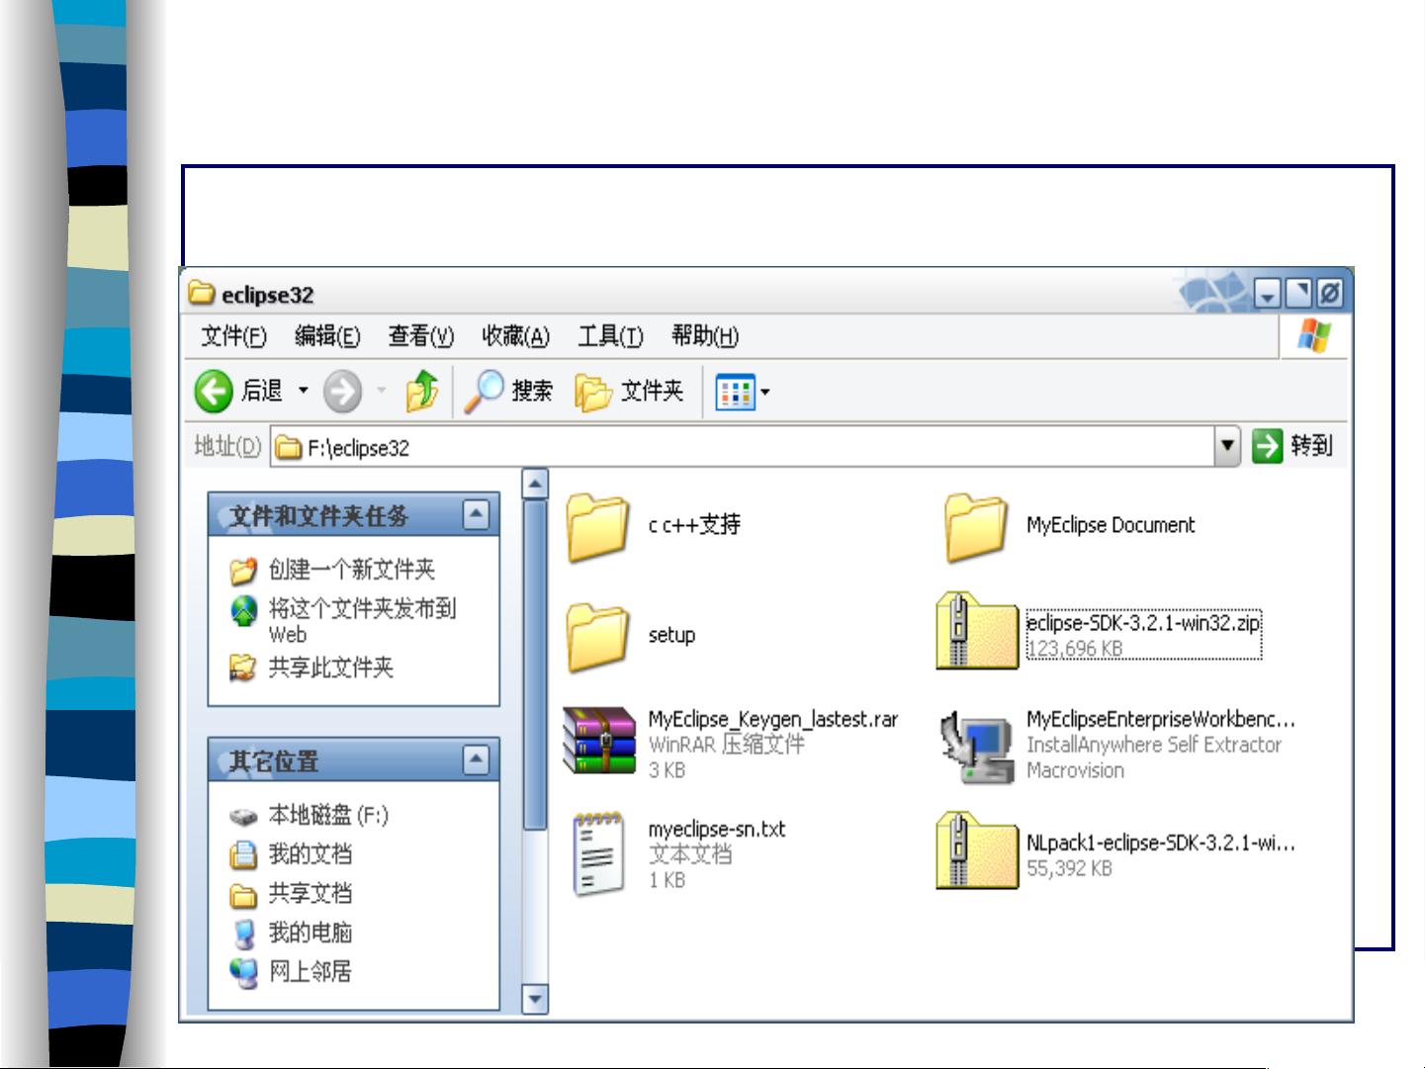Select the eclipse-SDK-3.2.1-win32.zip archive icon
Viewport: 1425px width, 1069px height.
(977, 632)
